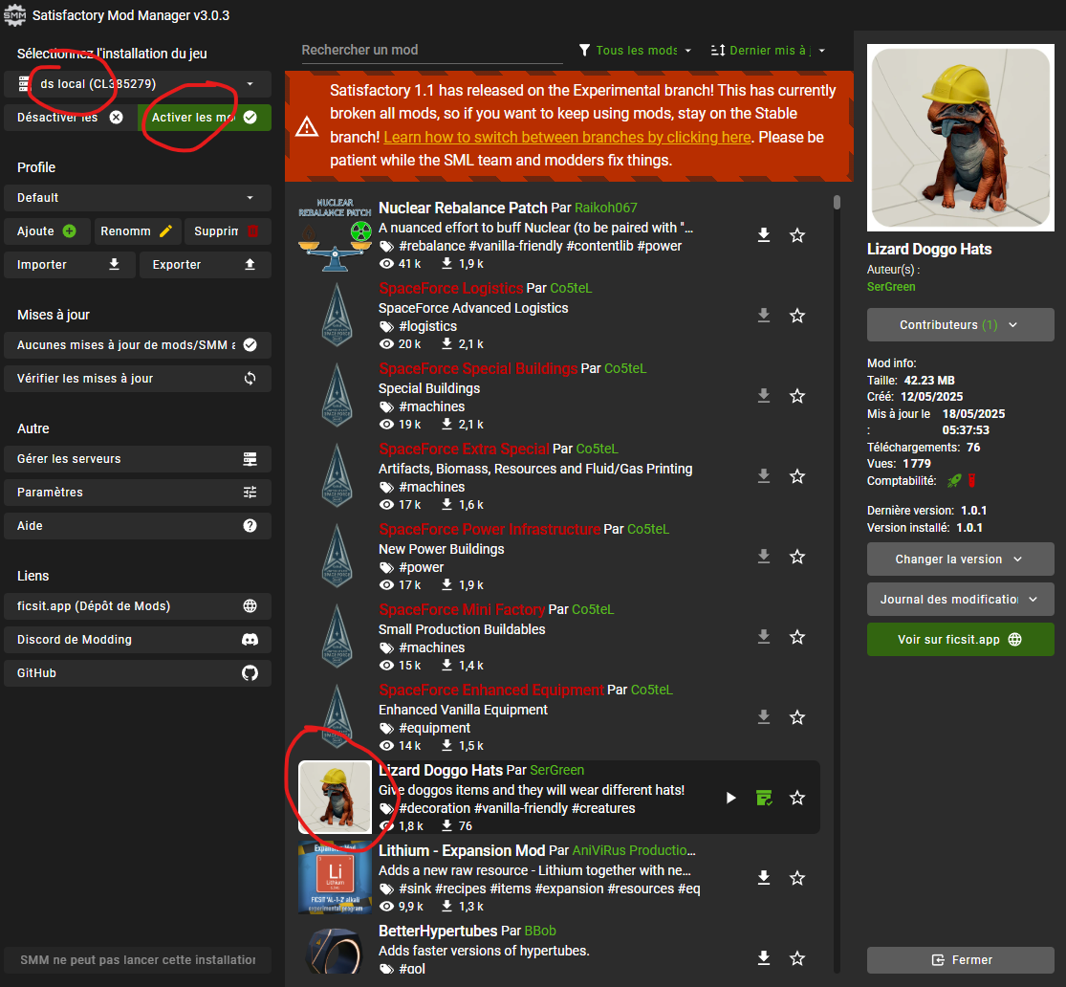Download icon for SpaceForce Special Buildings
Screen dimensions: 1066x987
tap(764, 396)
